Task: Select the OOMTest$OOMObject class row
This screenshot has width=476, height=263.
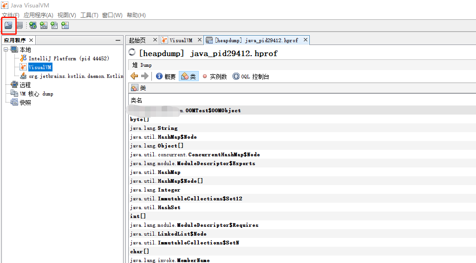Action: pyautogui.click(x=302, y=110)
